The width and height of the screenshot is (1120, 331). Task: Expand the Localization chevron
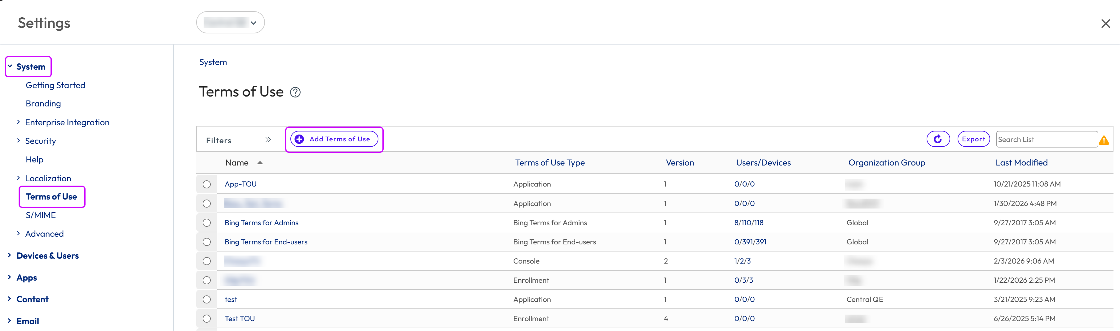[18, 178]
